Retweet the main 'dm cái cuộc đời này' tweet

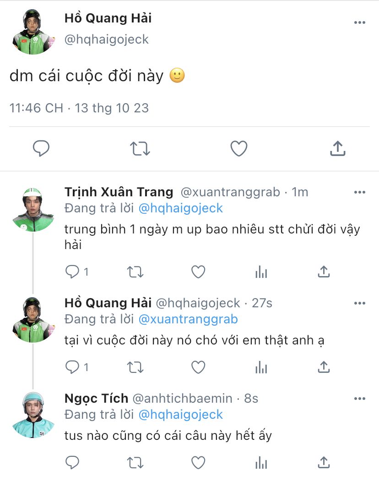point(140,149)
